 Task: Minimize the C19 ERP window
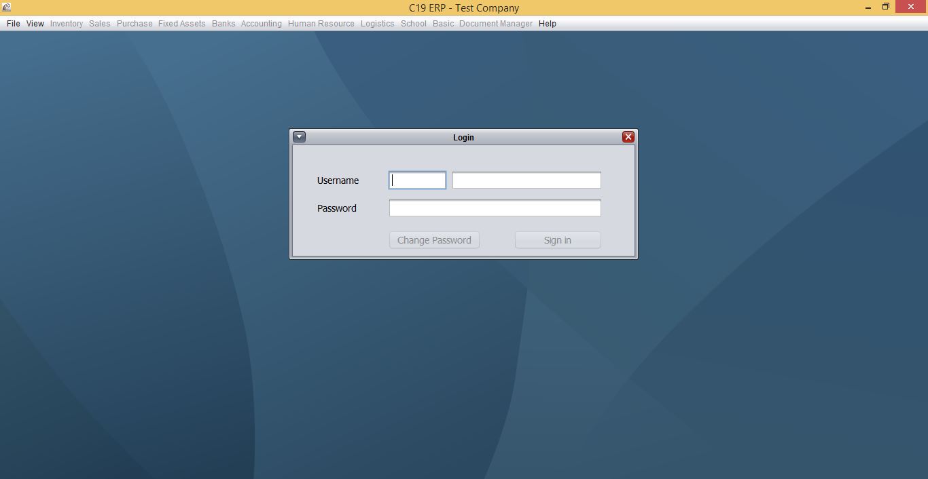pos(868,7)
